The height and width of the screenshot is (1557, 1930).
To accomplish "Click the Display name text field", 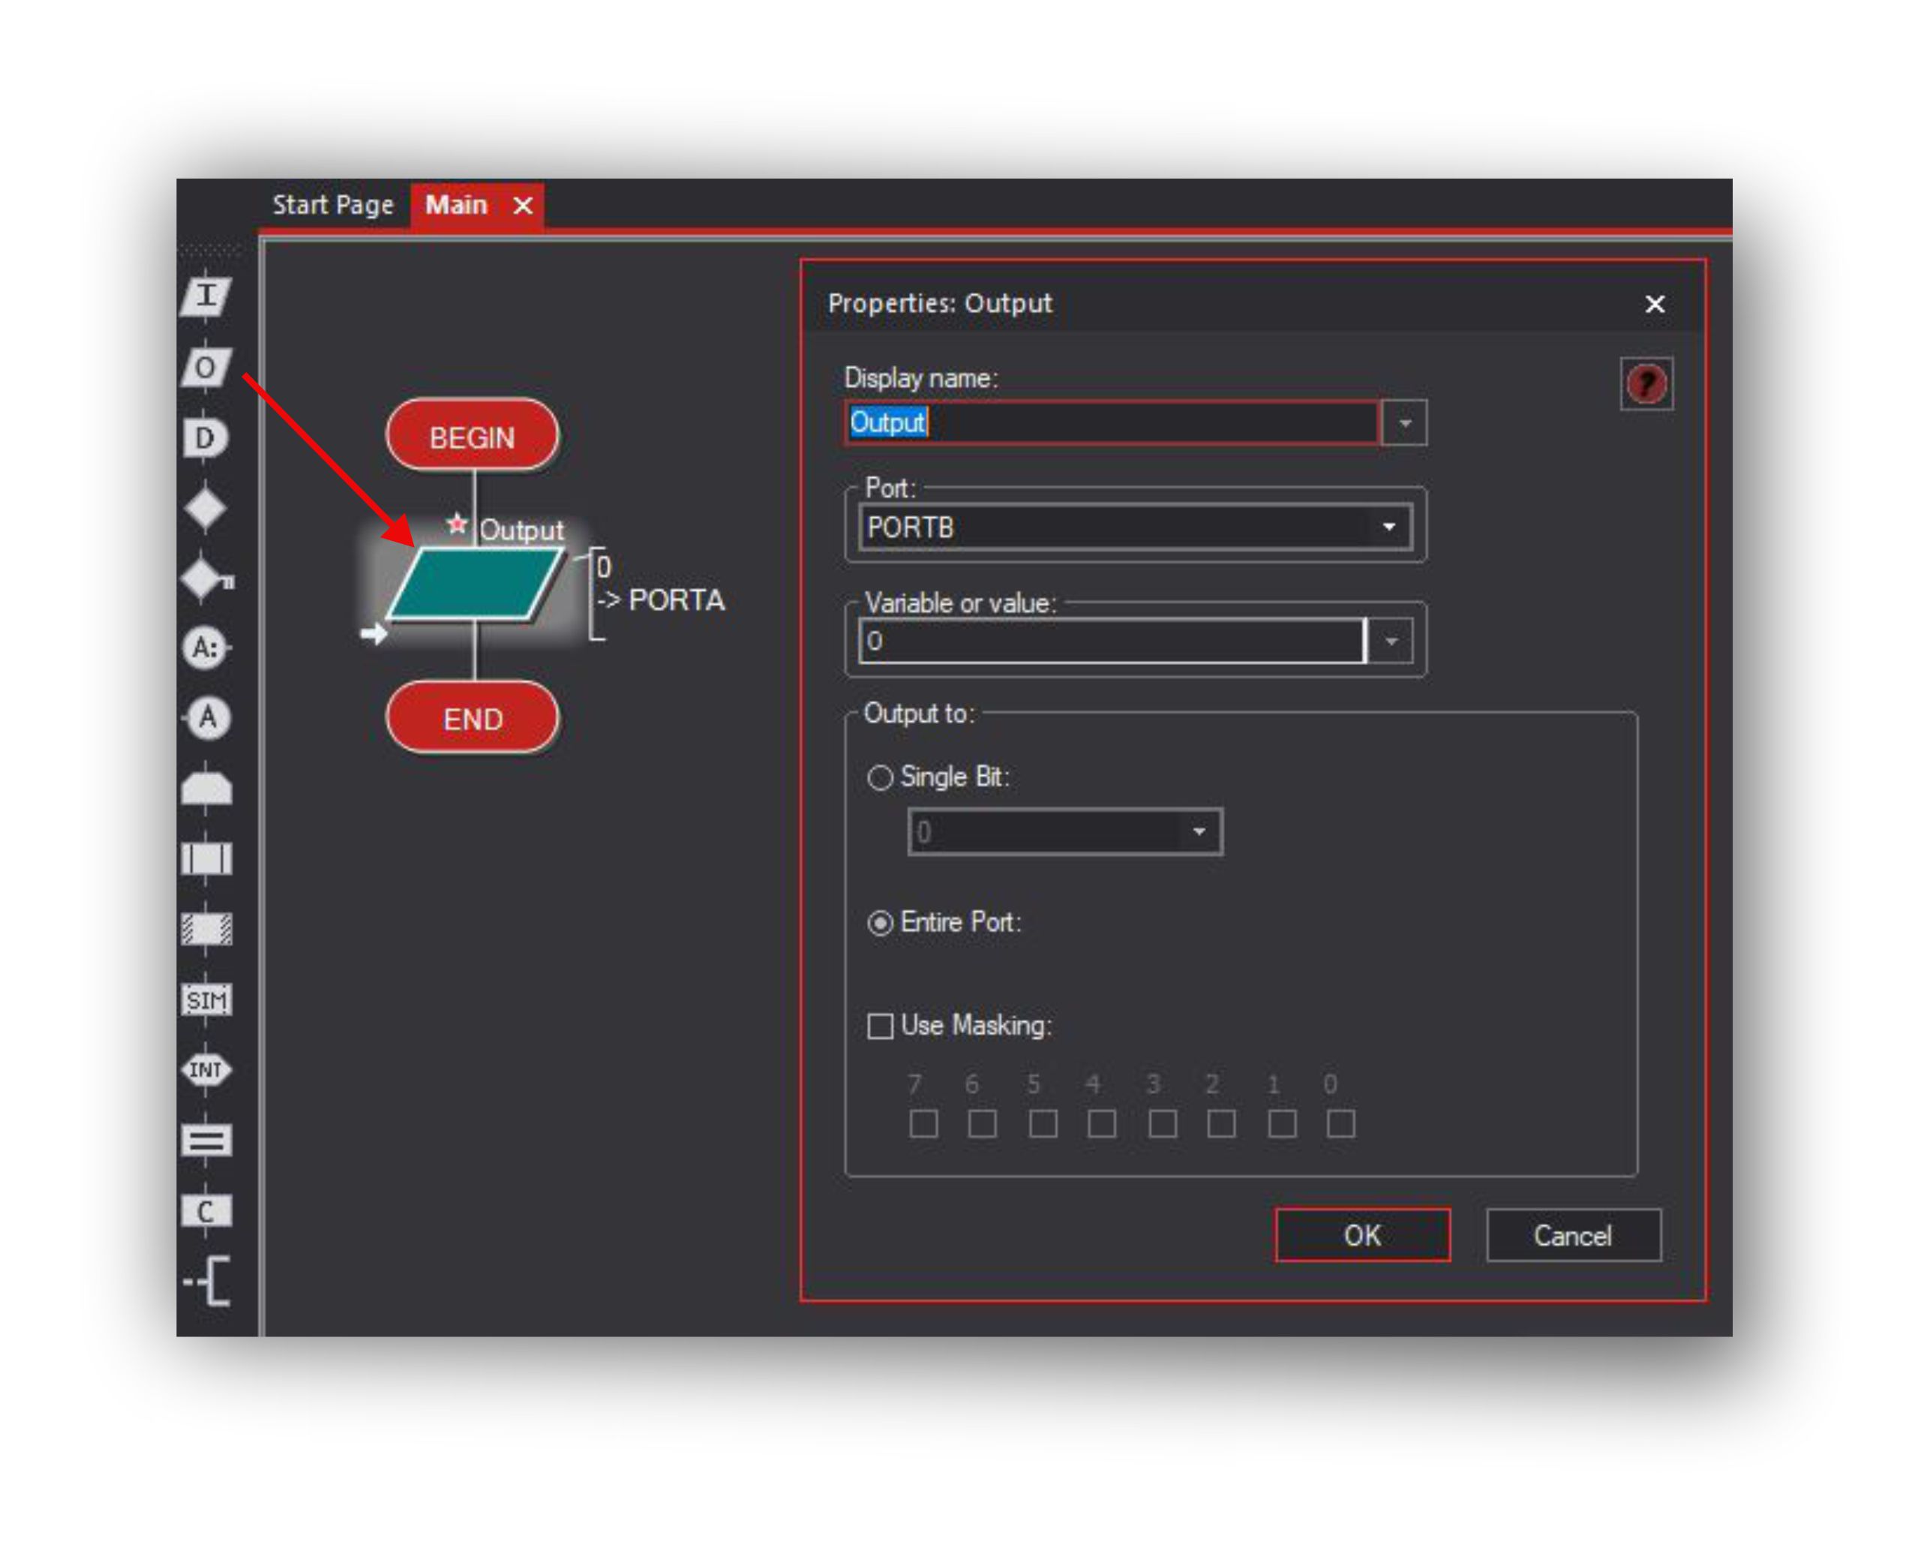I will pos(1112,423).
